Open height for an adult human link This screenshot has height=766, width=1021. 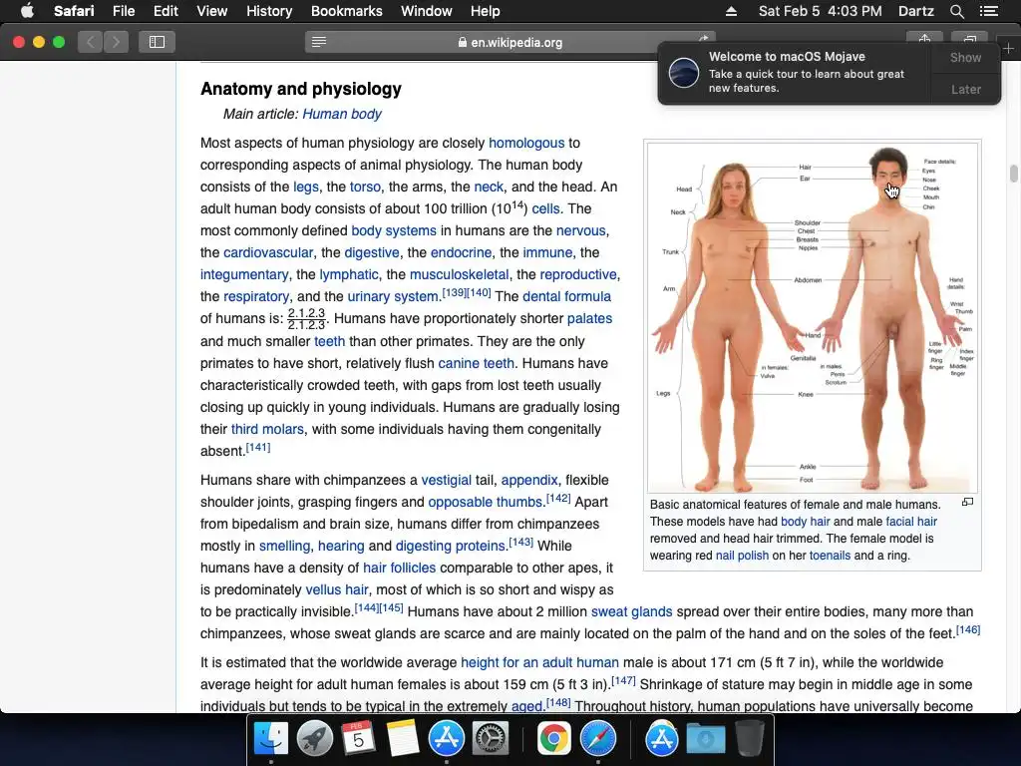pyautogui.click(x=539, y=662)
